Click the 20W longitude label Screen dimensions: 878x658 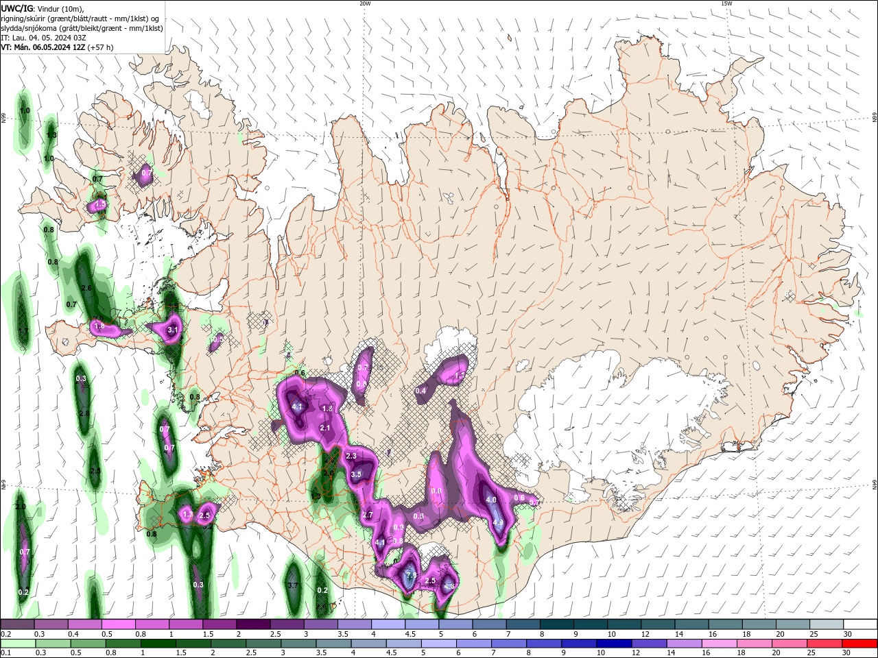tap(365, 3)
